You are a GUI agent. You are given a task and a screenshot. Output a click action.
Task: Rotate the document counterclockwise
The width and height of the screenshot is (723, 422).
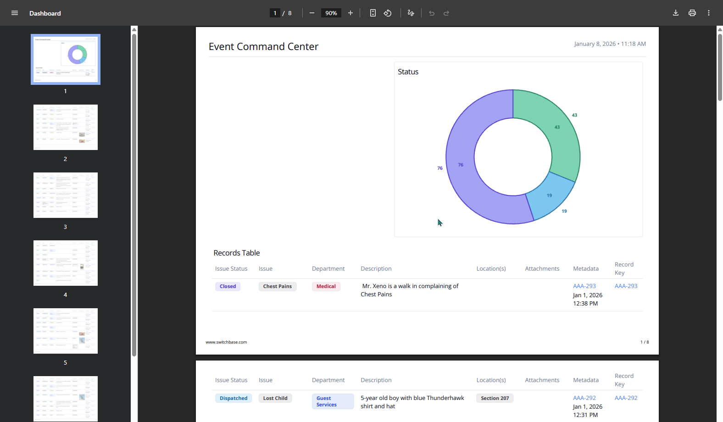click(x=388, y=13)
